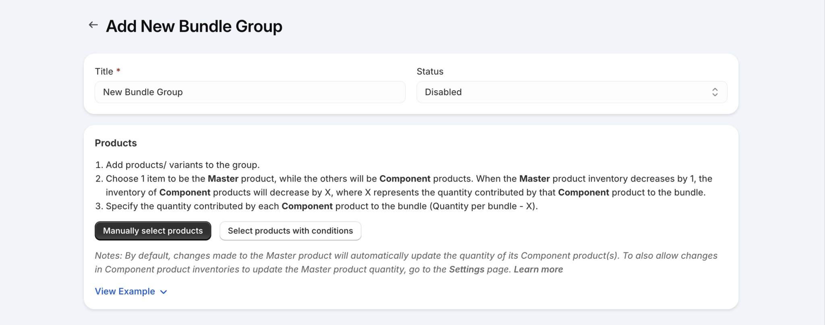Click the View Example blue label

click(125, 291)
